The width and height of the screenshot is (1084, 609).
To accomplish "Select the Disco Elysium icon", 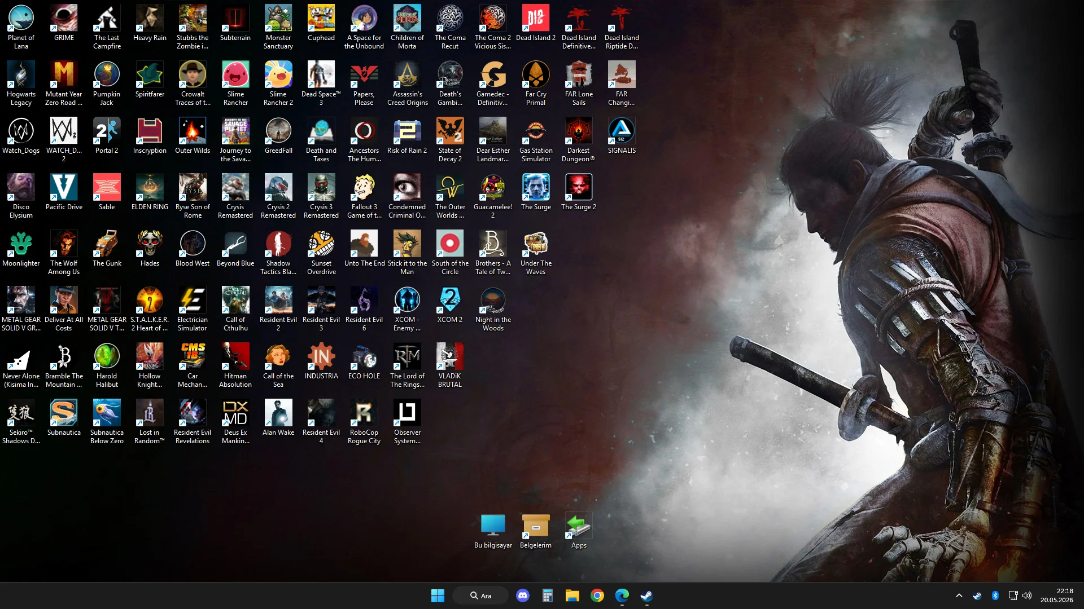I will [x=21, y=196].
